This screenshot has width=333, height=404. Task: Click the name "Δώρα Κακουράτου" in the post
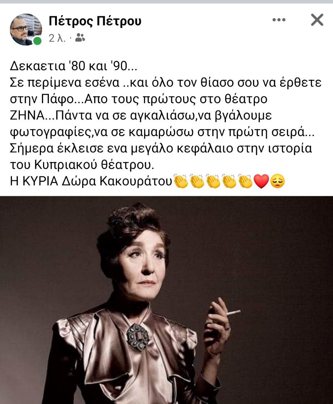coord(117,181)
